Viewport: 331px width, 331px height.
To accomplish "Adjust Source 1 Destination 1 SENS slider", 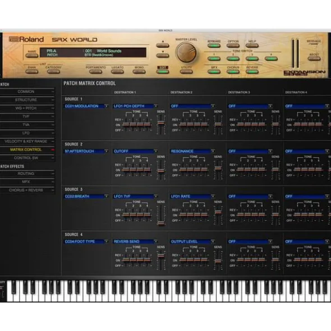I will (x=161, y=123).
